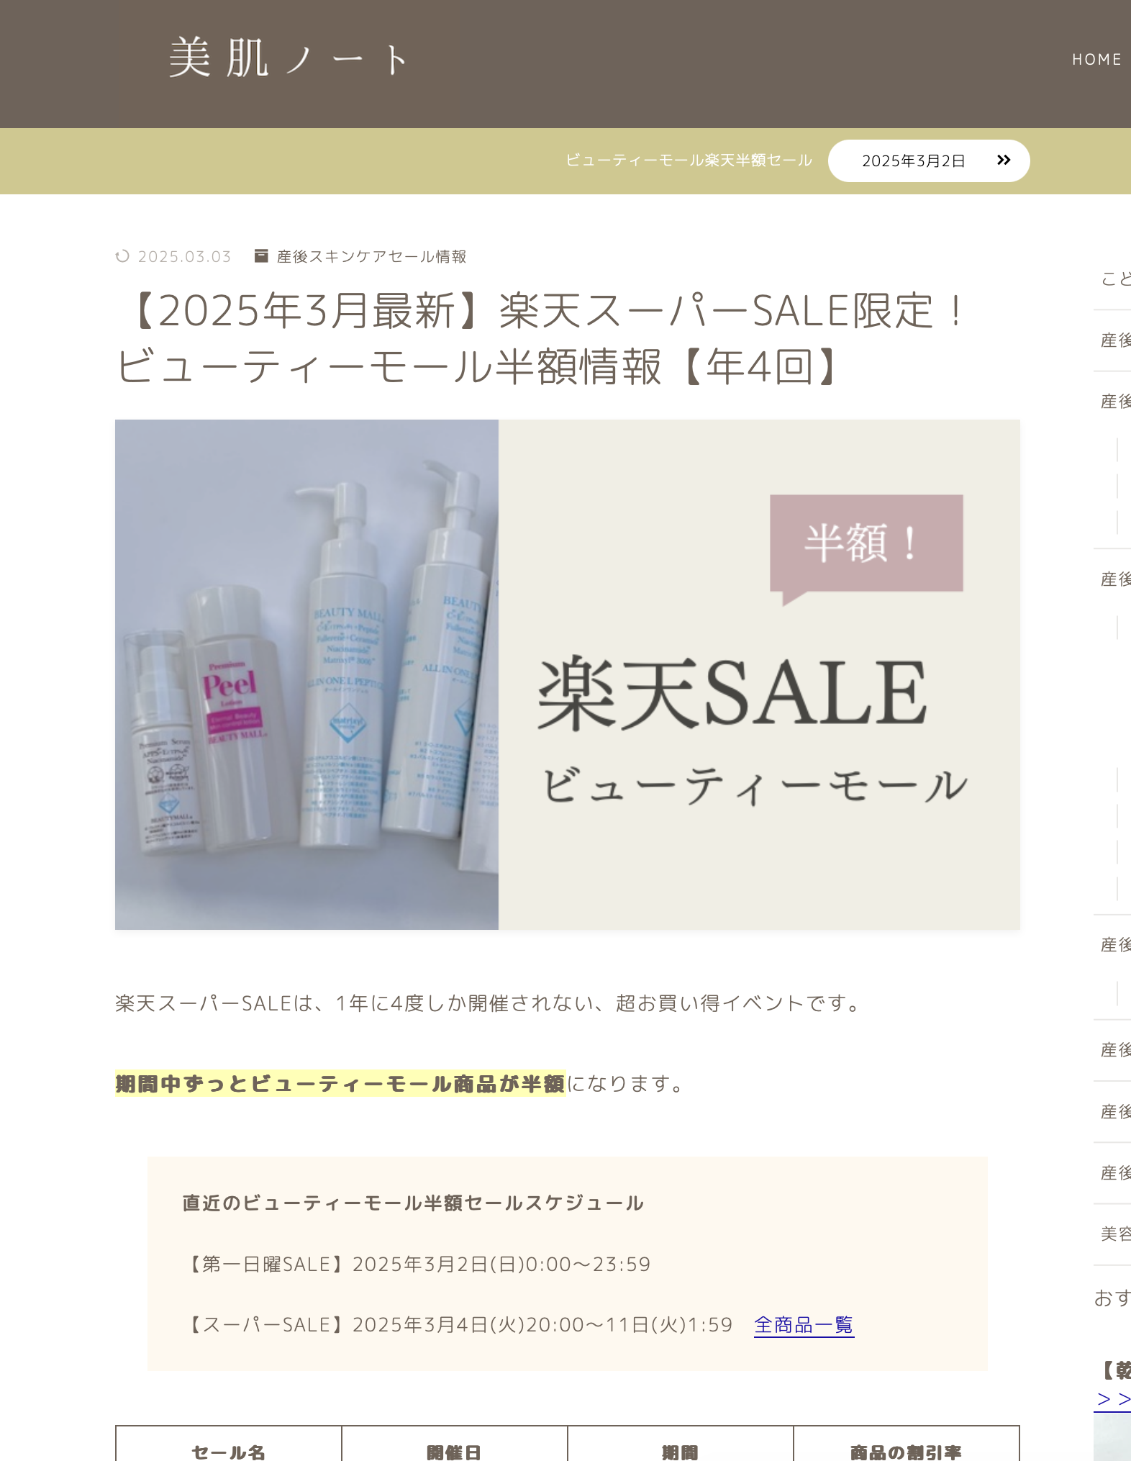Click the update clock icon beside 2025.03.03
This screenshot has height=1461, width=1131.
(122, 256)
